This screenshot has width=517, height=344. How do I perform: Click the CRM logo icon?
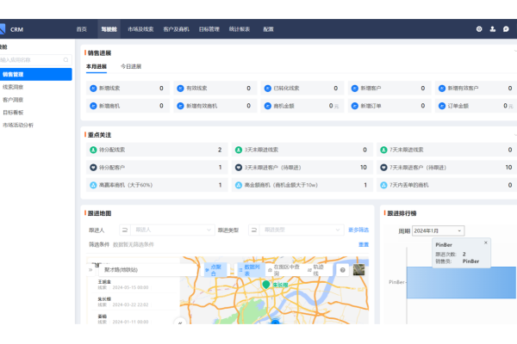2,29
